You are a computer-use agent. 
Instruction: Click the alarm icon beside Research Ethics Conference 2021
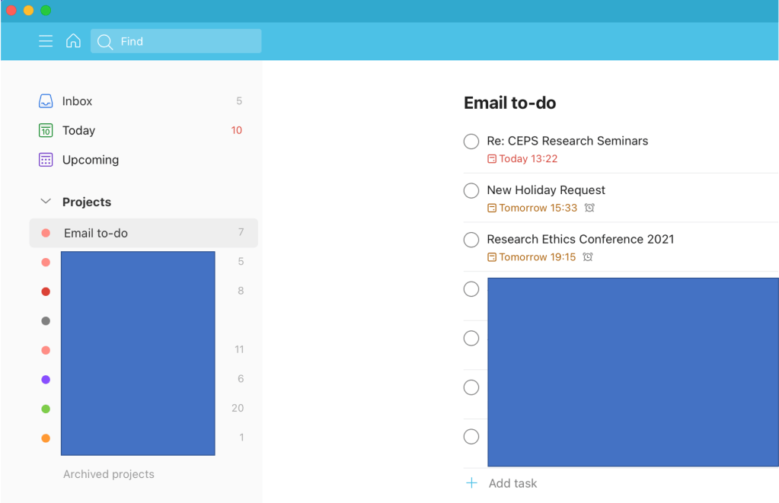tap(587, 256)
